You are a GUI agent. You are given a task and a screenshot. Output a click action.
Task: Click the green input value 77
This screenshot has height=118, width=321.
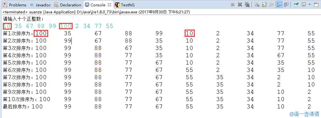click(98, 26)
